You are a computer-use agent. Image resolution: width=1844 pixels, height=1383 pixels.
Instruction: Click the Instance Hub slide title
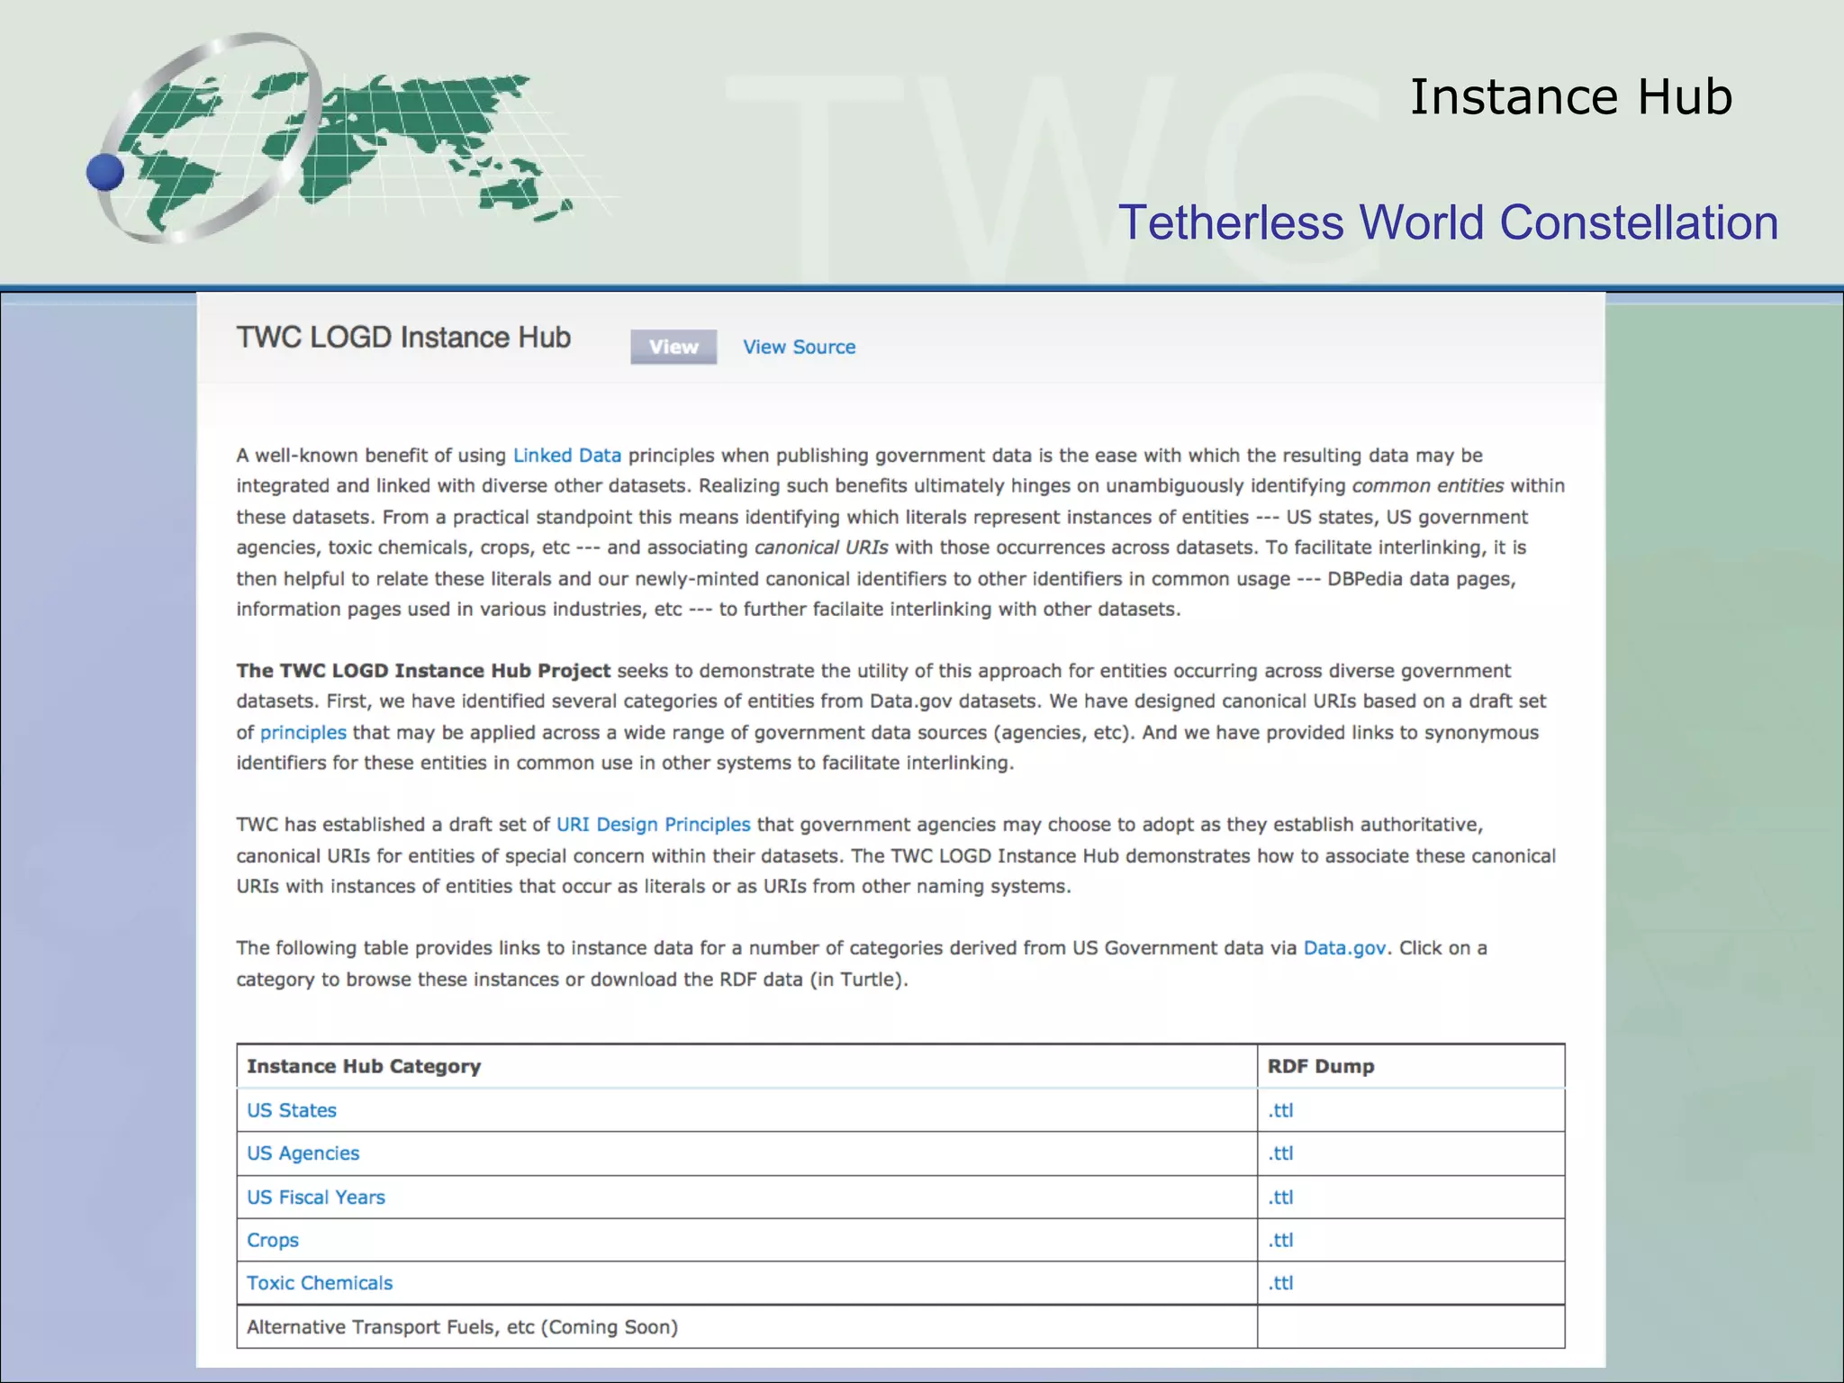1570,96
